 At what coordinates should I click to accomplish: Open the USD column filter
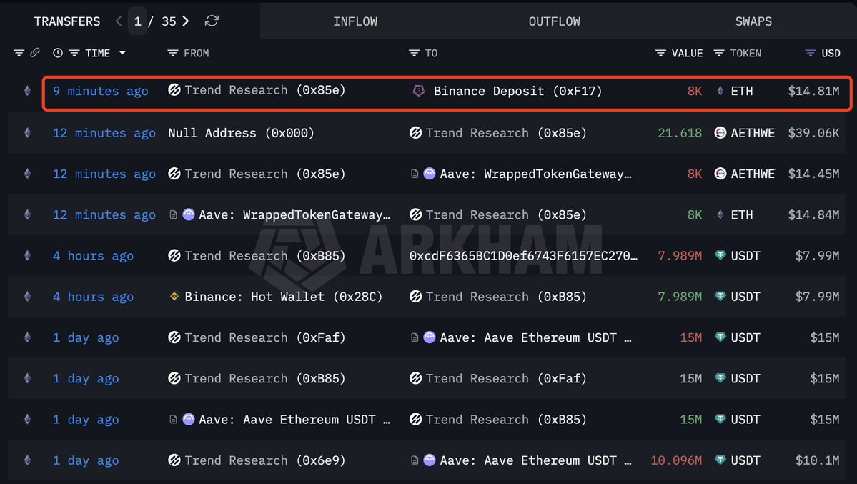(811, 53)
